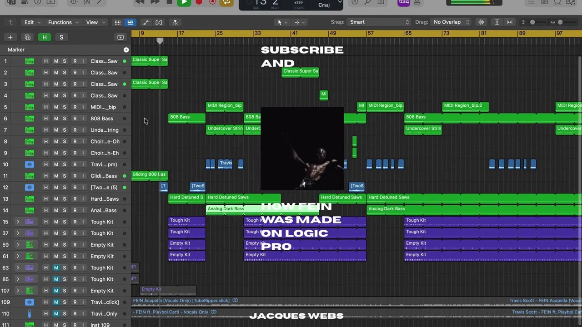The image size is (582, 327).
Task: Click the metronome icon
Action: coord(417,2)
